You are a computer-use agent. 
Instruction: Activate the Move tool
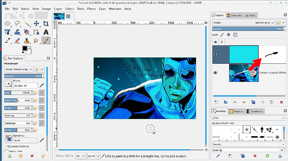[36, 23]
